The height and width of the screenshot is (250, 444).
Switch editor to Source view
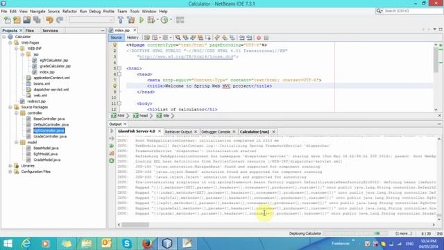(116, 37)
